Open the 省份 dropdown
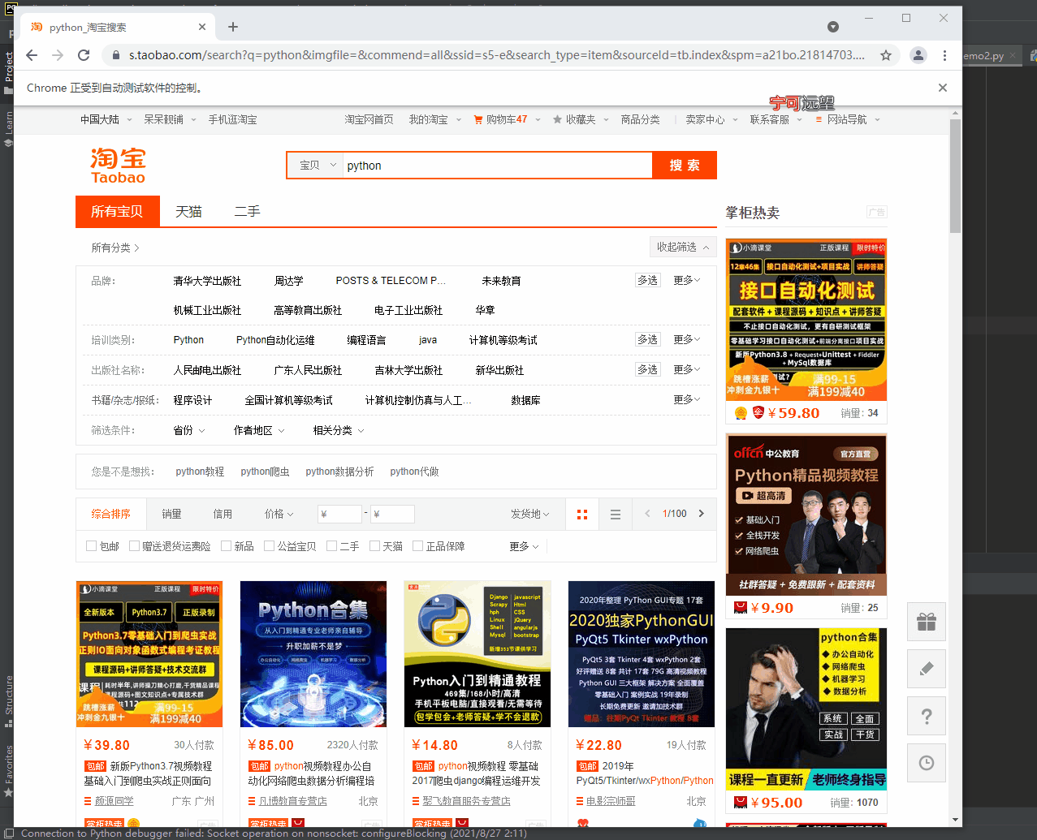Image resolution: width=1037 pixels, height=840 pixels. [189, 430]
